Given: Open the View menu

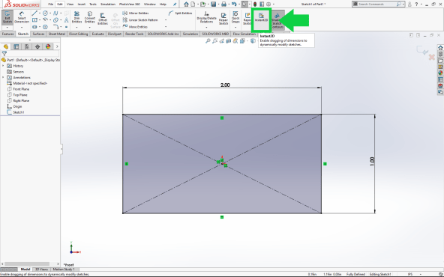Looking at the screenshot, I should click(x=70, y=4).
